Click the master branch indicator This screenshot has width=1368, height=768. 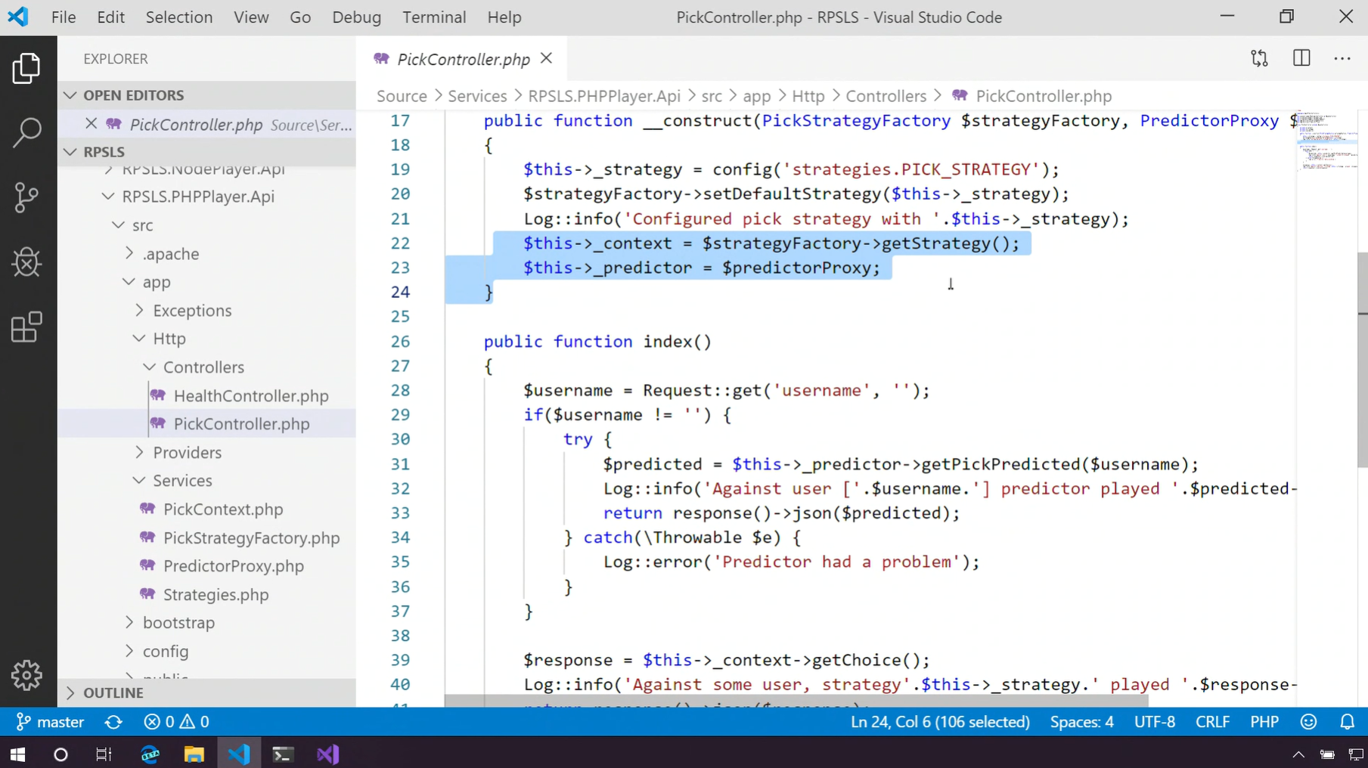pyautogui.click(x=51, y=723)
